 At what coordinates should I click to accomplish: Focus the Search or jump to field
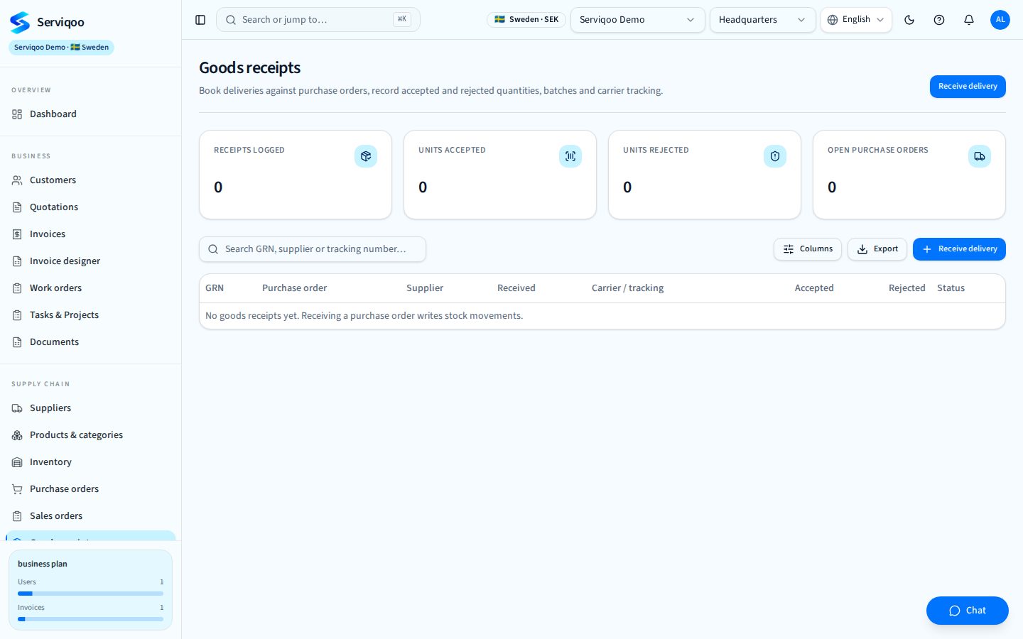(318, 20)
